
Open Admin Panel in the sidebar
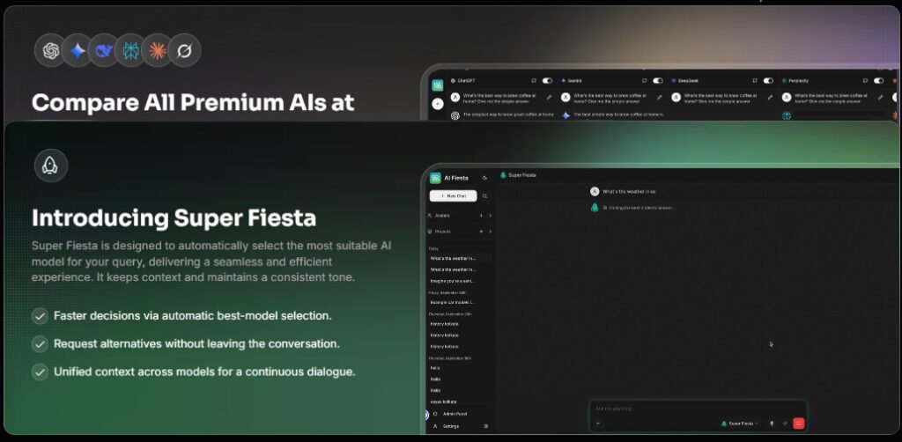[454, 414]
